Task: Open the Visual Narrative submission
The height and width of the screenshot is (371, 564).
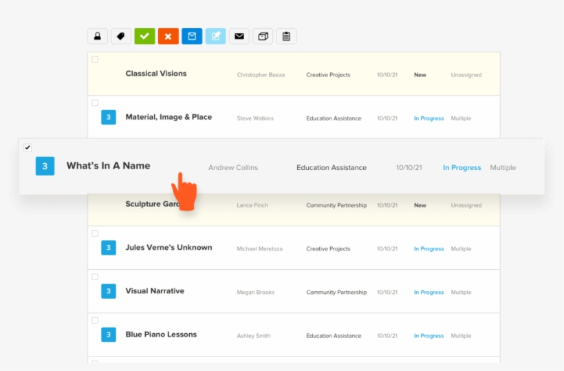Action: (155, 290)
